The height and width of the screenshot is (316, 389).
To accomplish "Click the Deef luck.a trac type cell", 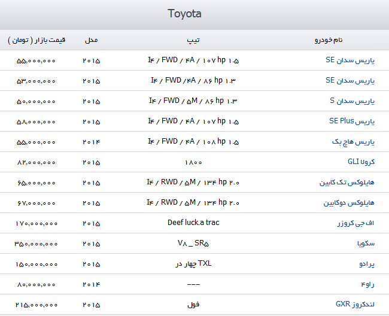I will tap(193, 223).
